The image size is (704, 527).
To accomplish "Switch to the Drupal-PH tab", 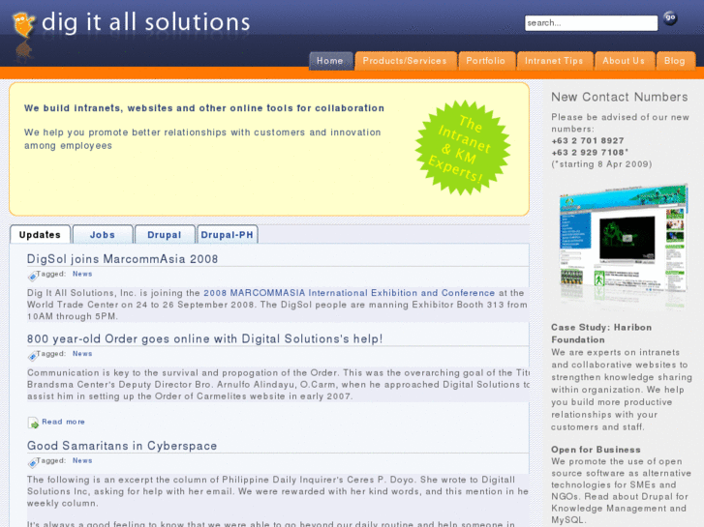I will (228, 235).
